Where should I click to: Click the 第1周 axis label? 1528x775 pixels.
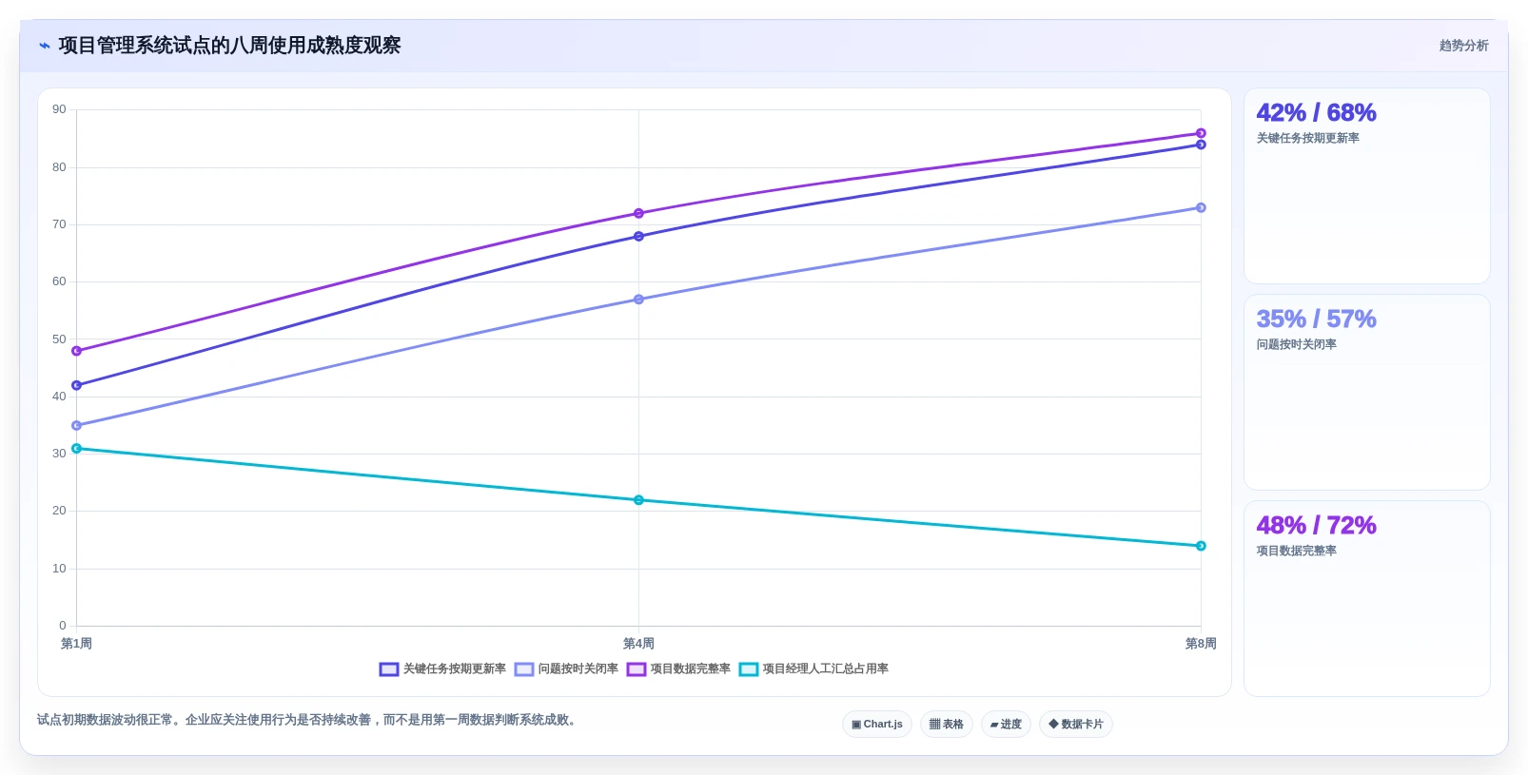pos(77,644)
